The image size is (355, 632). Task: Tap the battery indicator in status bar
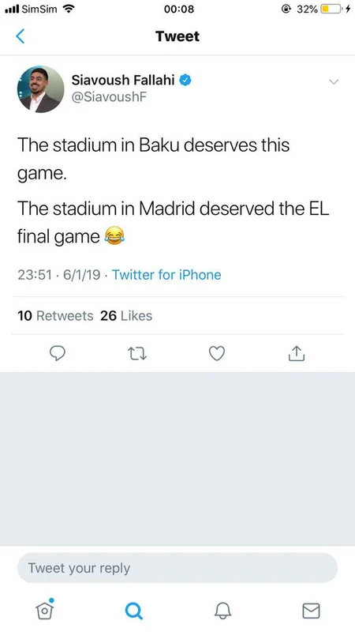(x=331, y=9)
